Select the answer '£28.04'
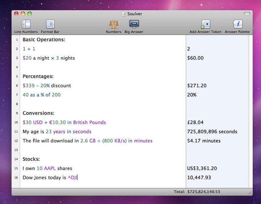The width and height of the screenshot is (261, 204). pyautogui.click(x=195, y=122)
